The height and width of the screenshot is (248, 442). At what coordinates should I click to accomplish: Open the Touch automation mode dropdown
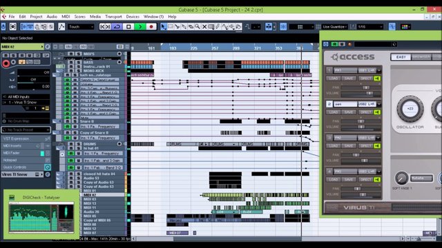tap(81, 27)
